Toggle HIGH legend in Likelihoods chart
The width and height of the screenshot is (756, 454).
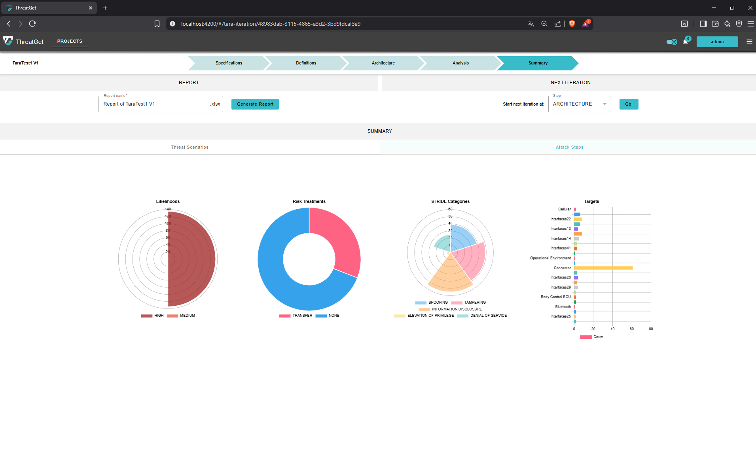click(x=152, y=316)
